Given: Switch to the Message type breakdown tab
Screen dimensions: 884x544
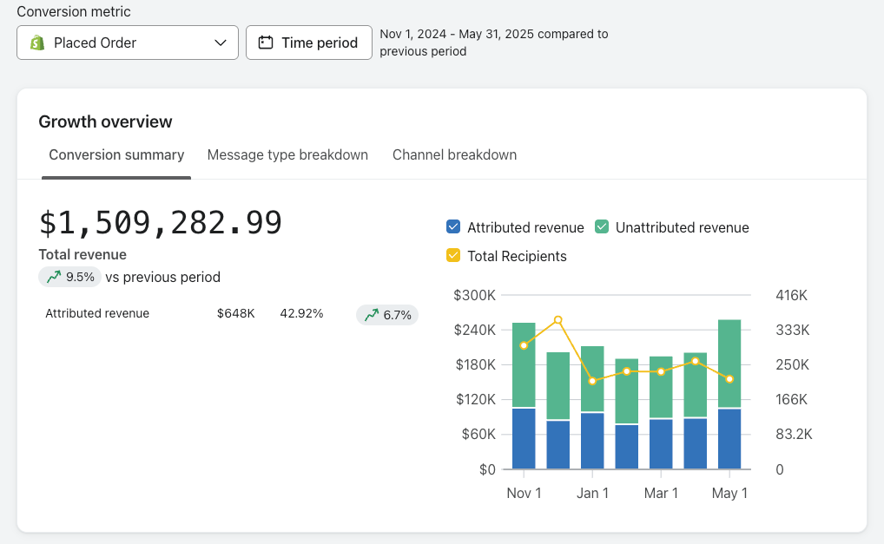Looking at the screenshot, I should pos(287,155).
